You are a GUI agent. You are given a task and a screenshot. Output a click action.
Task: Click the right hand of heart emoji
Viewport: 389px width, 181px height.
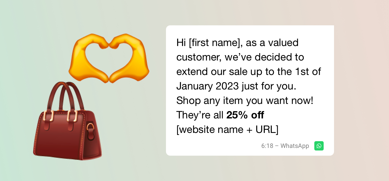coord(129,58)
